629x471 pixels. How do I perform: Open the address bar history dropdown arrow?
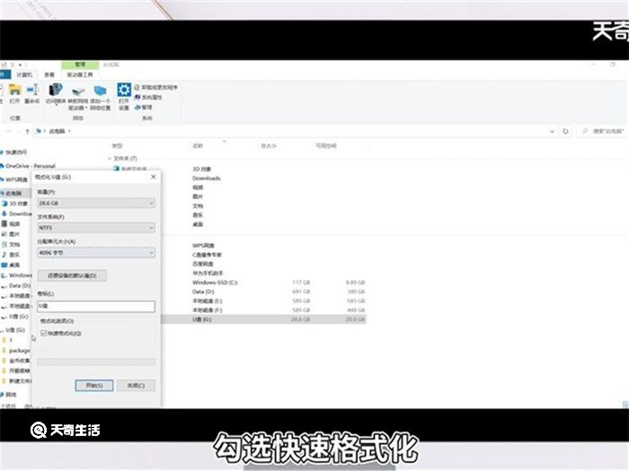tap(552, 131)
